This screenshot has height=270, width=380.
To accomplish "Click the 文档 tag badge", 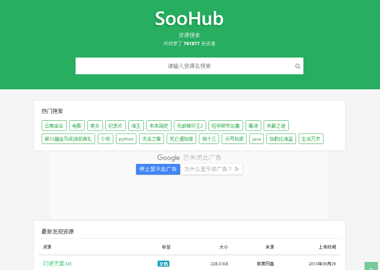I will 163,264.
